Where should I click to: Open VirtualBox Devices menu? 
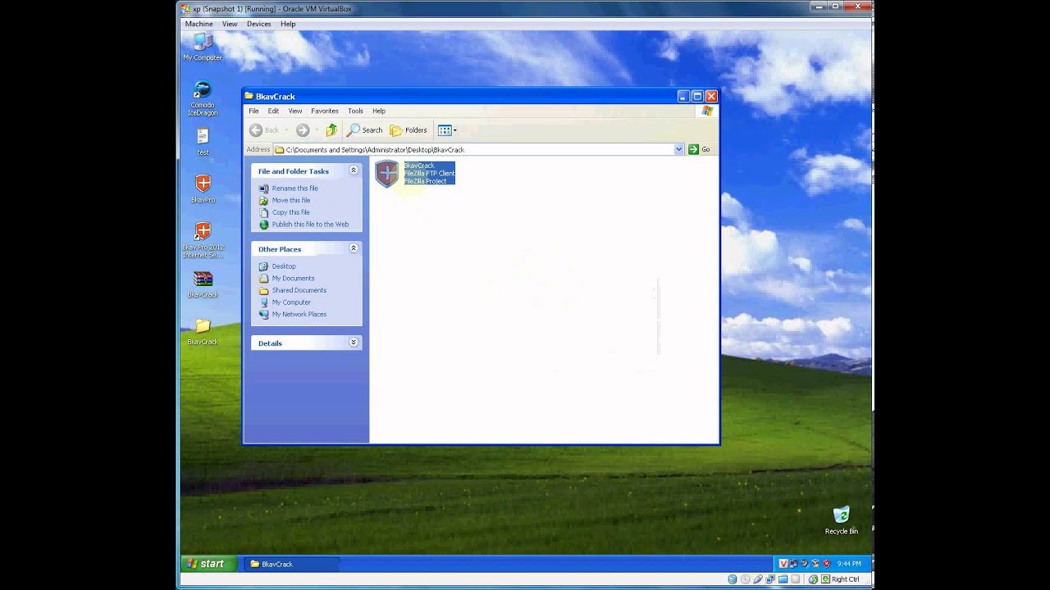tap(258, 24)
